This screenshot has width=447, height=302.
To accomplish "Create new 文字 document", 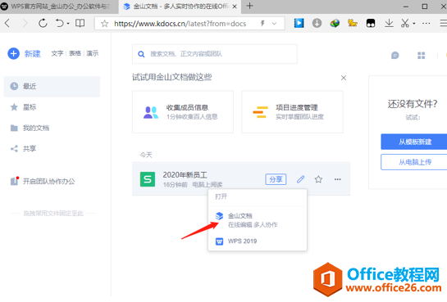I will pos(57,53).
